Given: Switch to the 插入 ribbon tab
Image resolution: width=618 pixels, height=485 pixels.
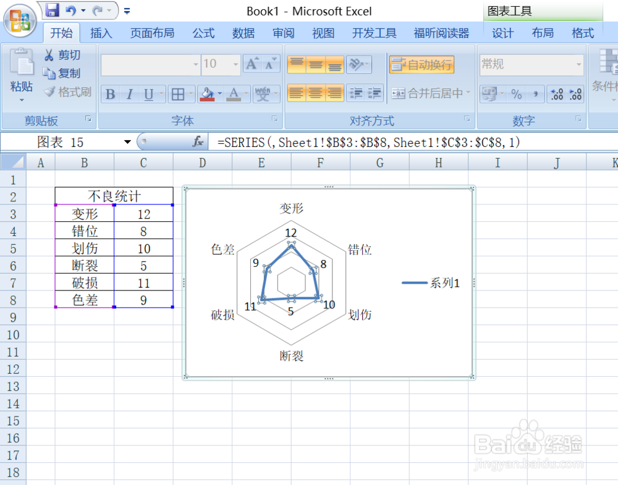Looking at the screenshot, I should pos(101,33).
